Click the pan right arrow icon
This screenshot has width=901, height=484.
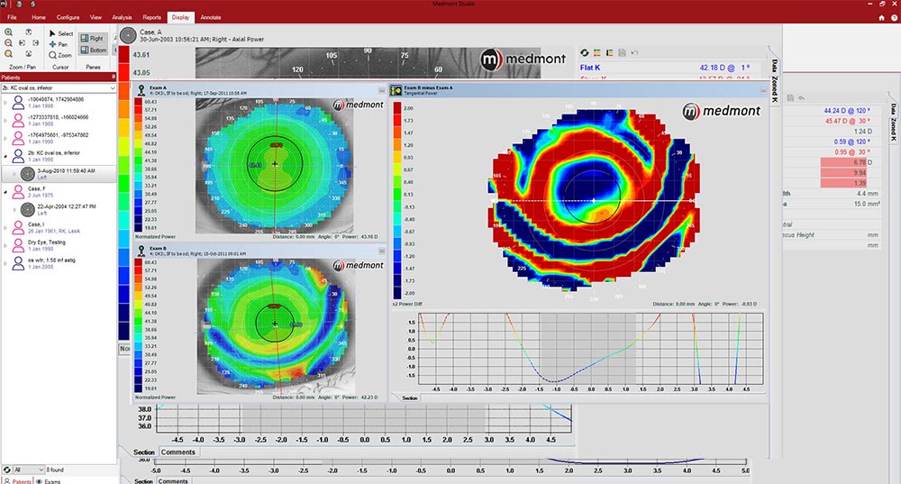[x=36, y=43]
